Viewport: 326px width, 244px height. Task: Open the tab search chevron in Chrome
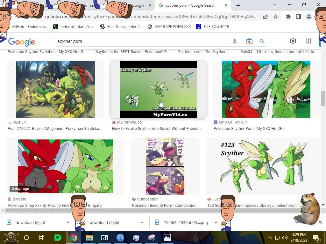tap(275, 4)
